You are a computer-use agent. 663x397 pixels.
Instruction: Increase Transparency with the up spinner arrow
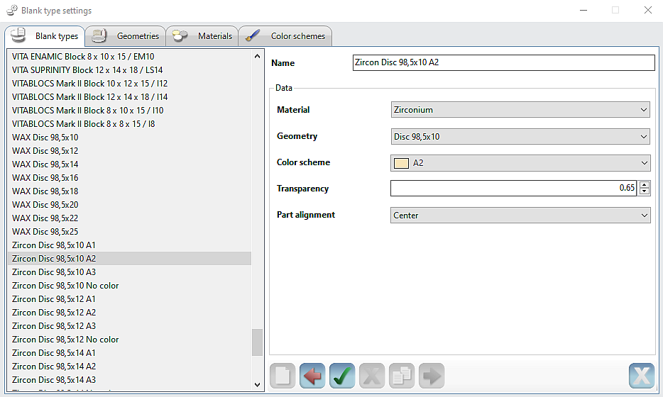645,185
